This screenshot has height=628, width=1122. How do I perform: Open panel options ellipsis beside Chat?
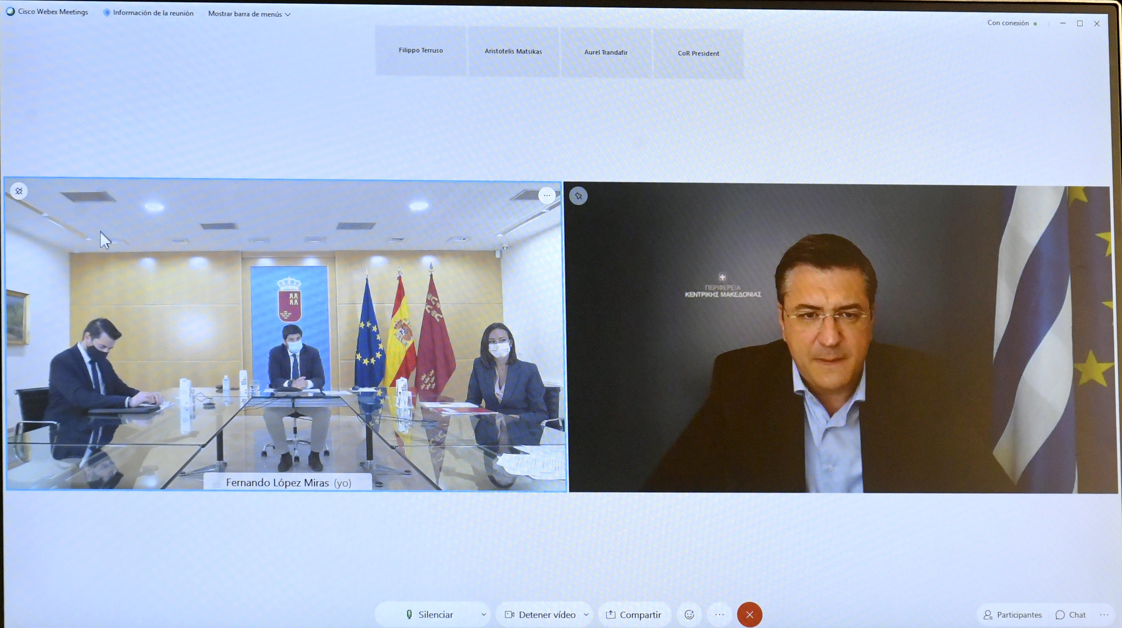point(1104,615)
